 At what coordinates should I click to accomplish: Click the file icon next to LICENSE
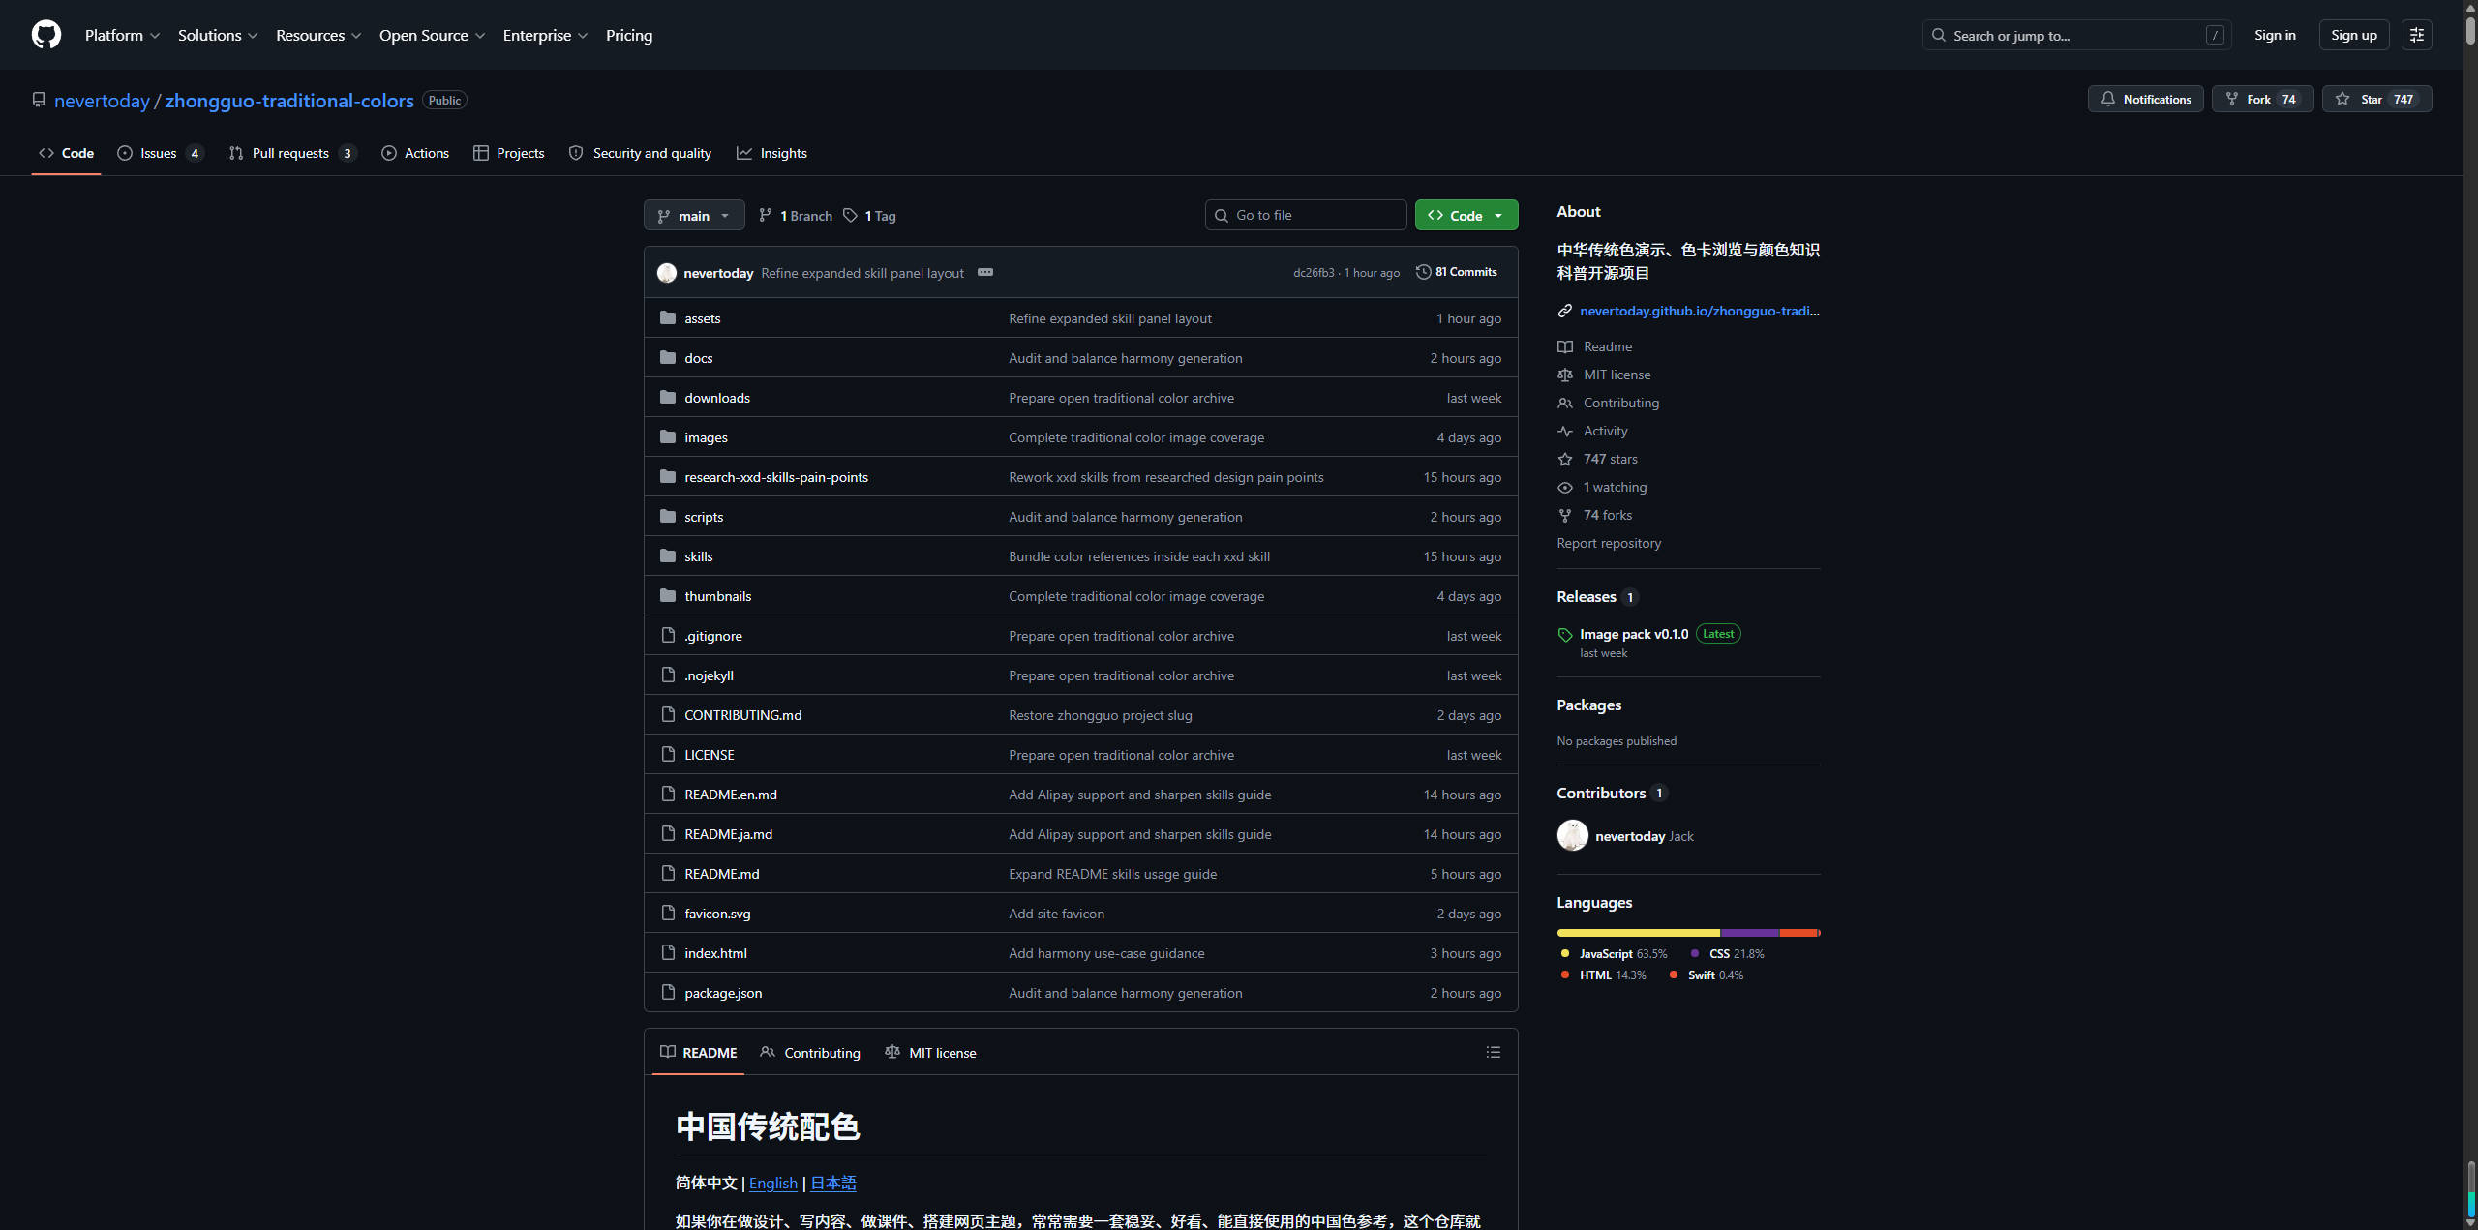[667, 754]
